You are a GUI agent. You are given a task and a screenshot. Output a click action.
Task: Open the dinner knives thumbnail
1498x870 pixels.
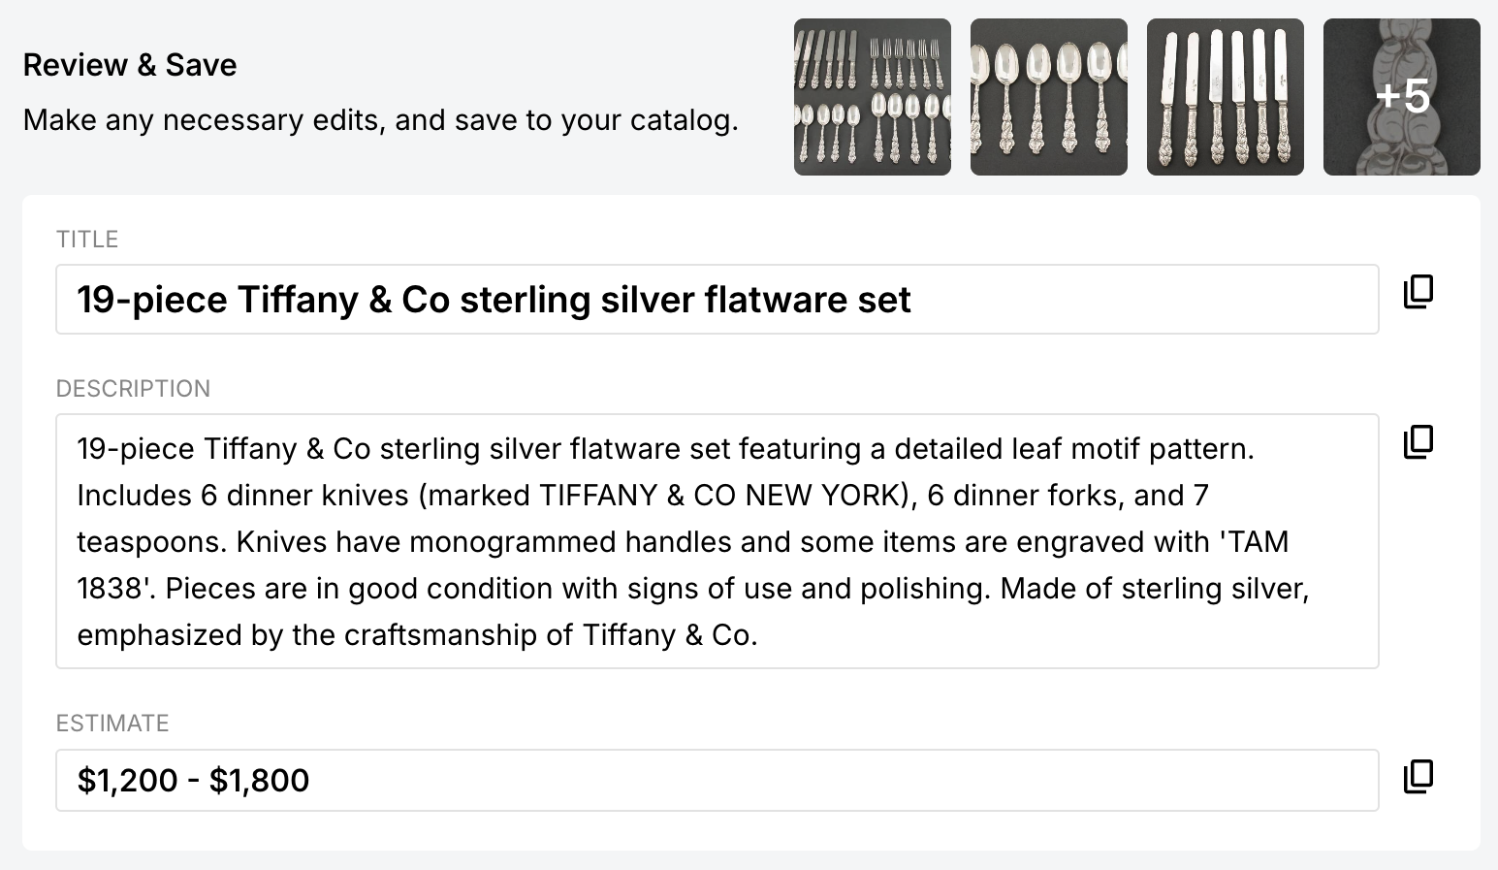tap(1225, 97)
